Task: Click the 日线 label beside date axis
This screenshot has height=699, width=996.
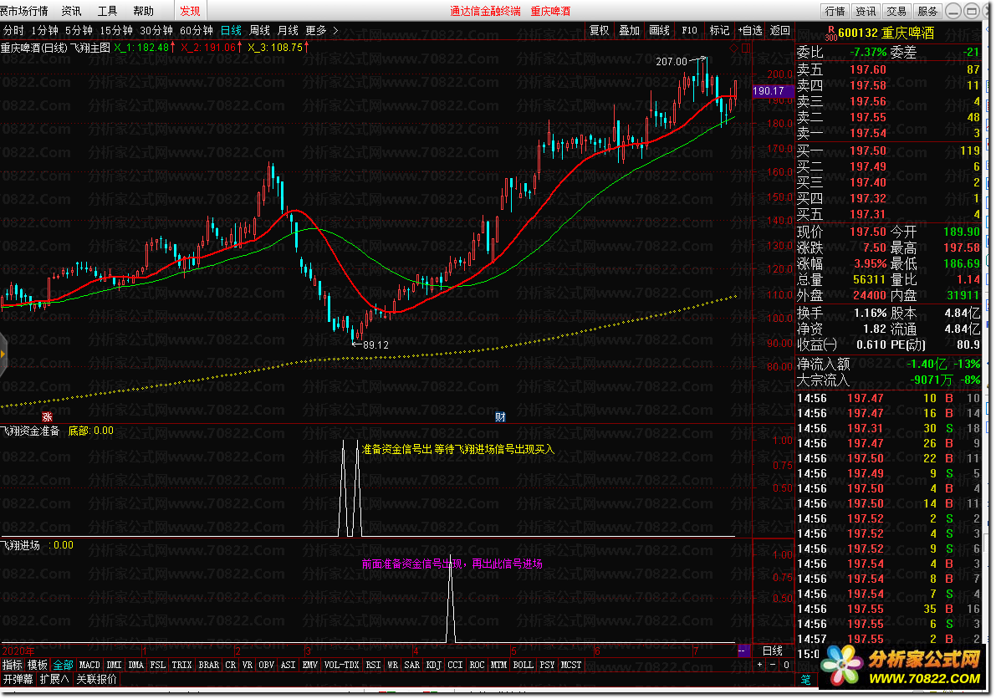Action: (773, 651)
